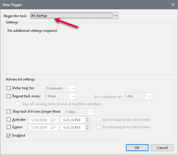Increase the Activate time with up arrow

click(87, 119)
